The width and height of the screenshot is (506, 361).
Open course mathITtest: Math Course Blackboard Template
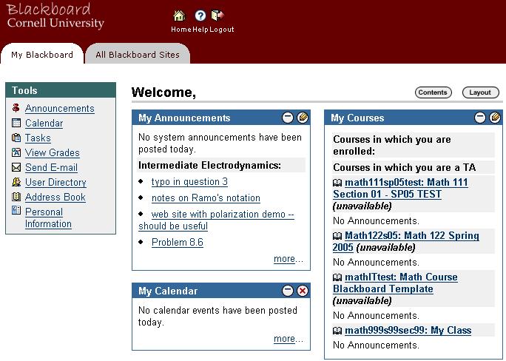coord(395,283)
